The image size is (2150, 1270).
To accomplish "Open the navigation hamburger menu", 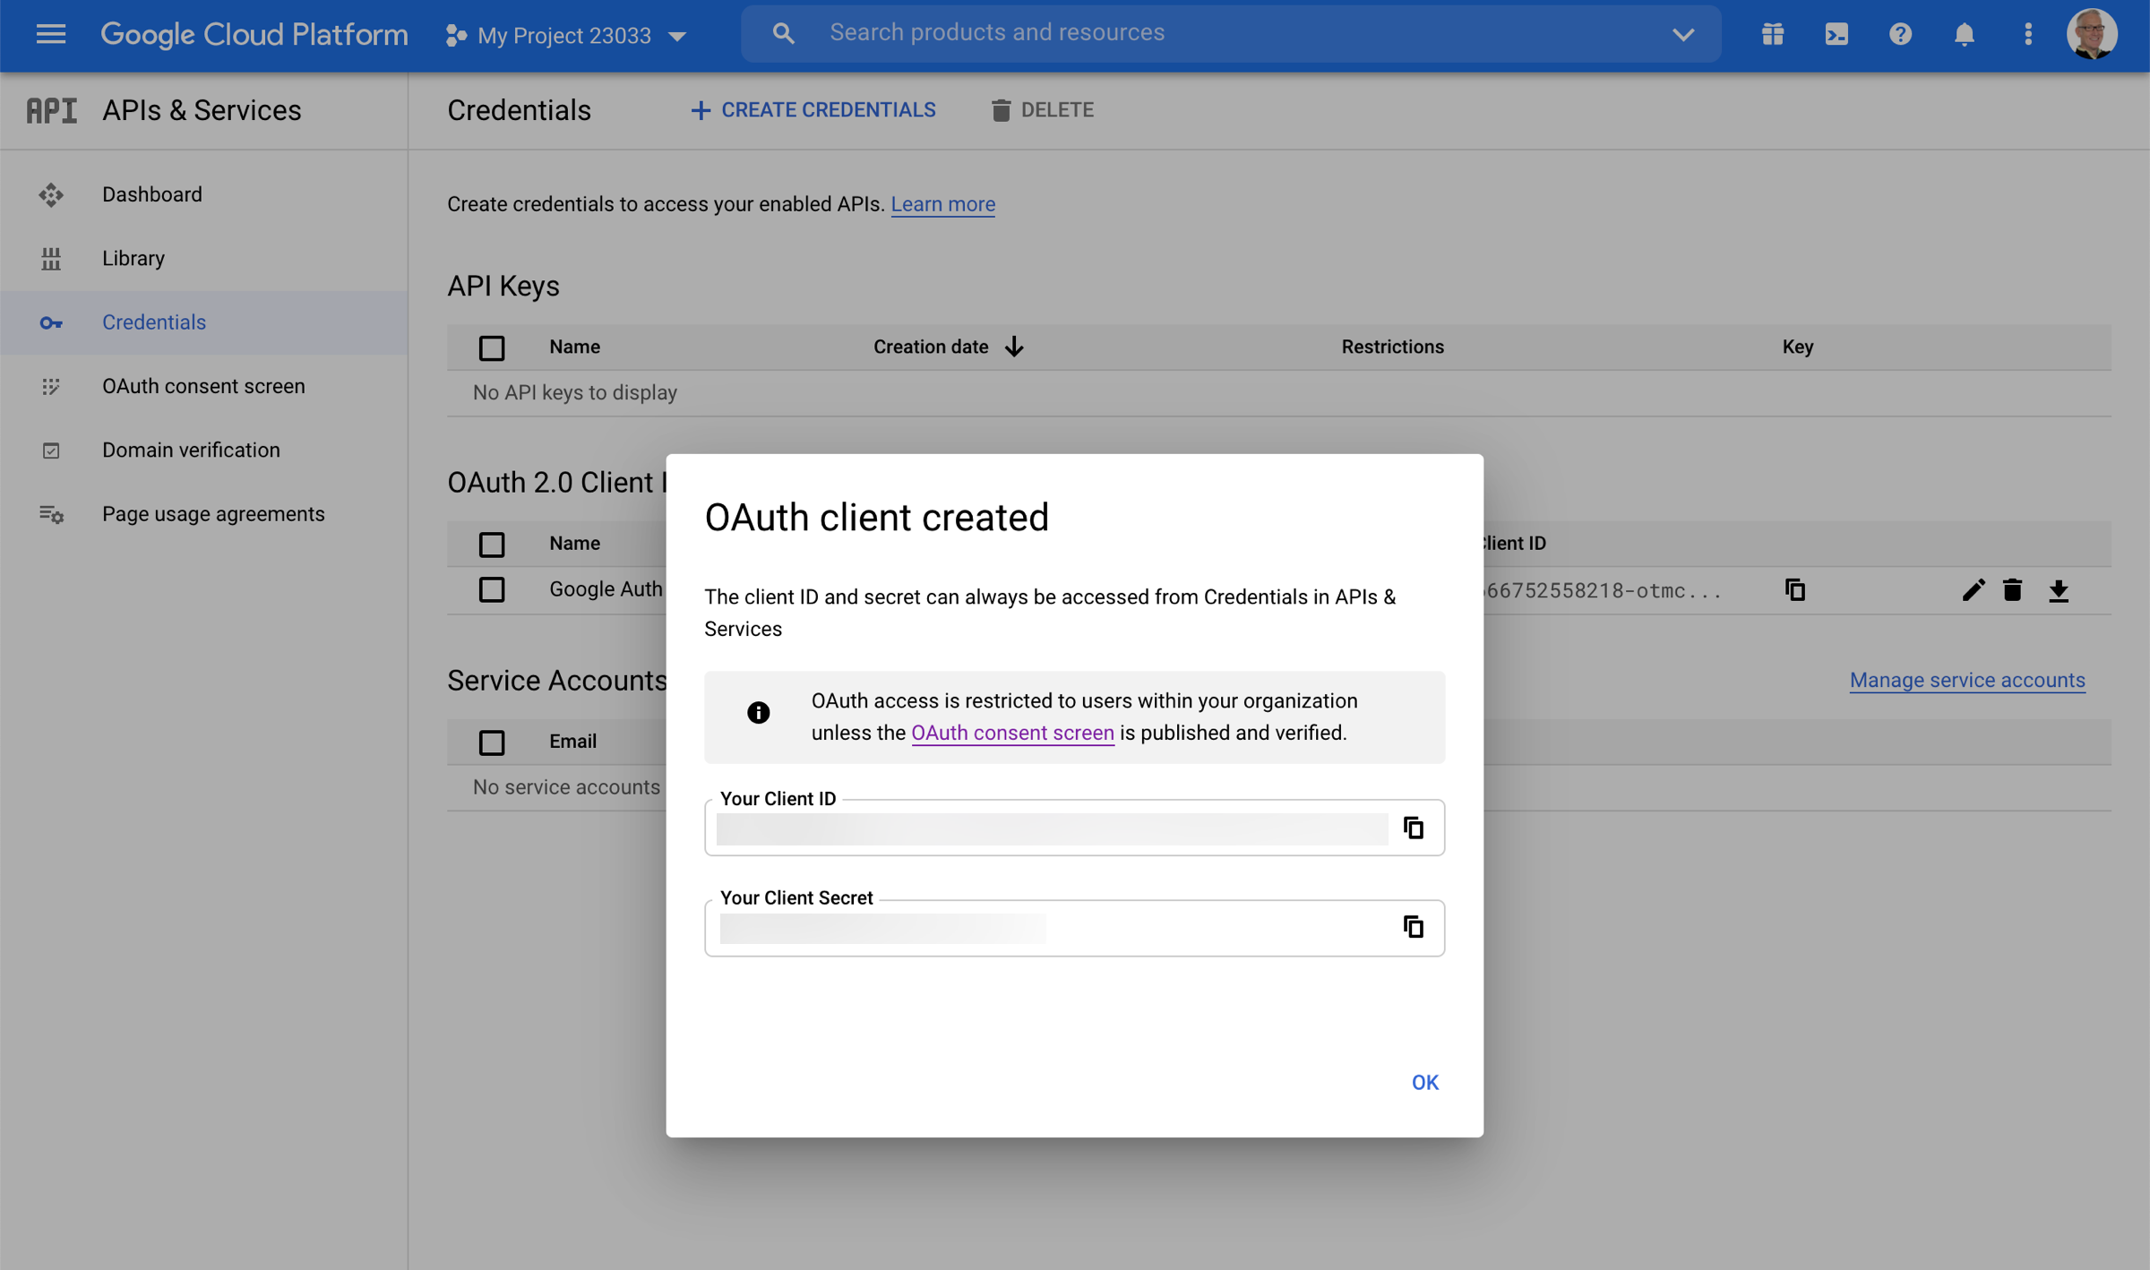I will 51,34.
